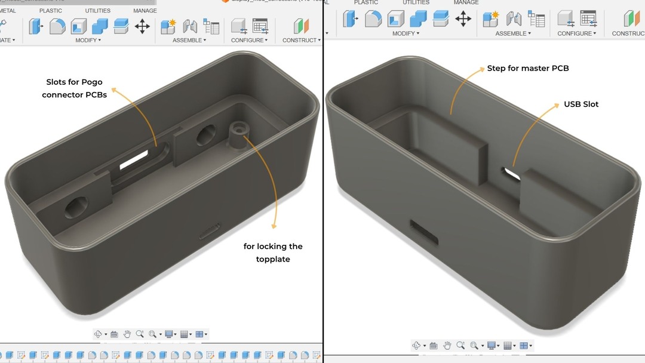
Task: Activate Pan hand tool in left window
Action: (127, 334)
